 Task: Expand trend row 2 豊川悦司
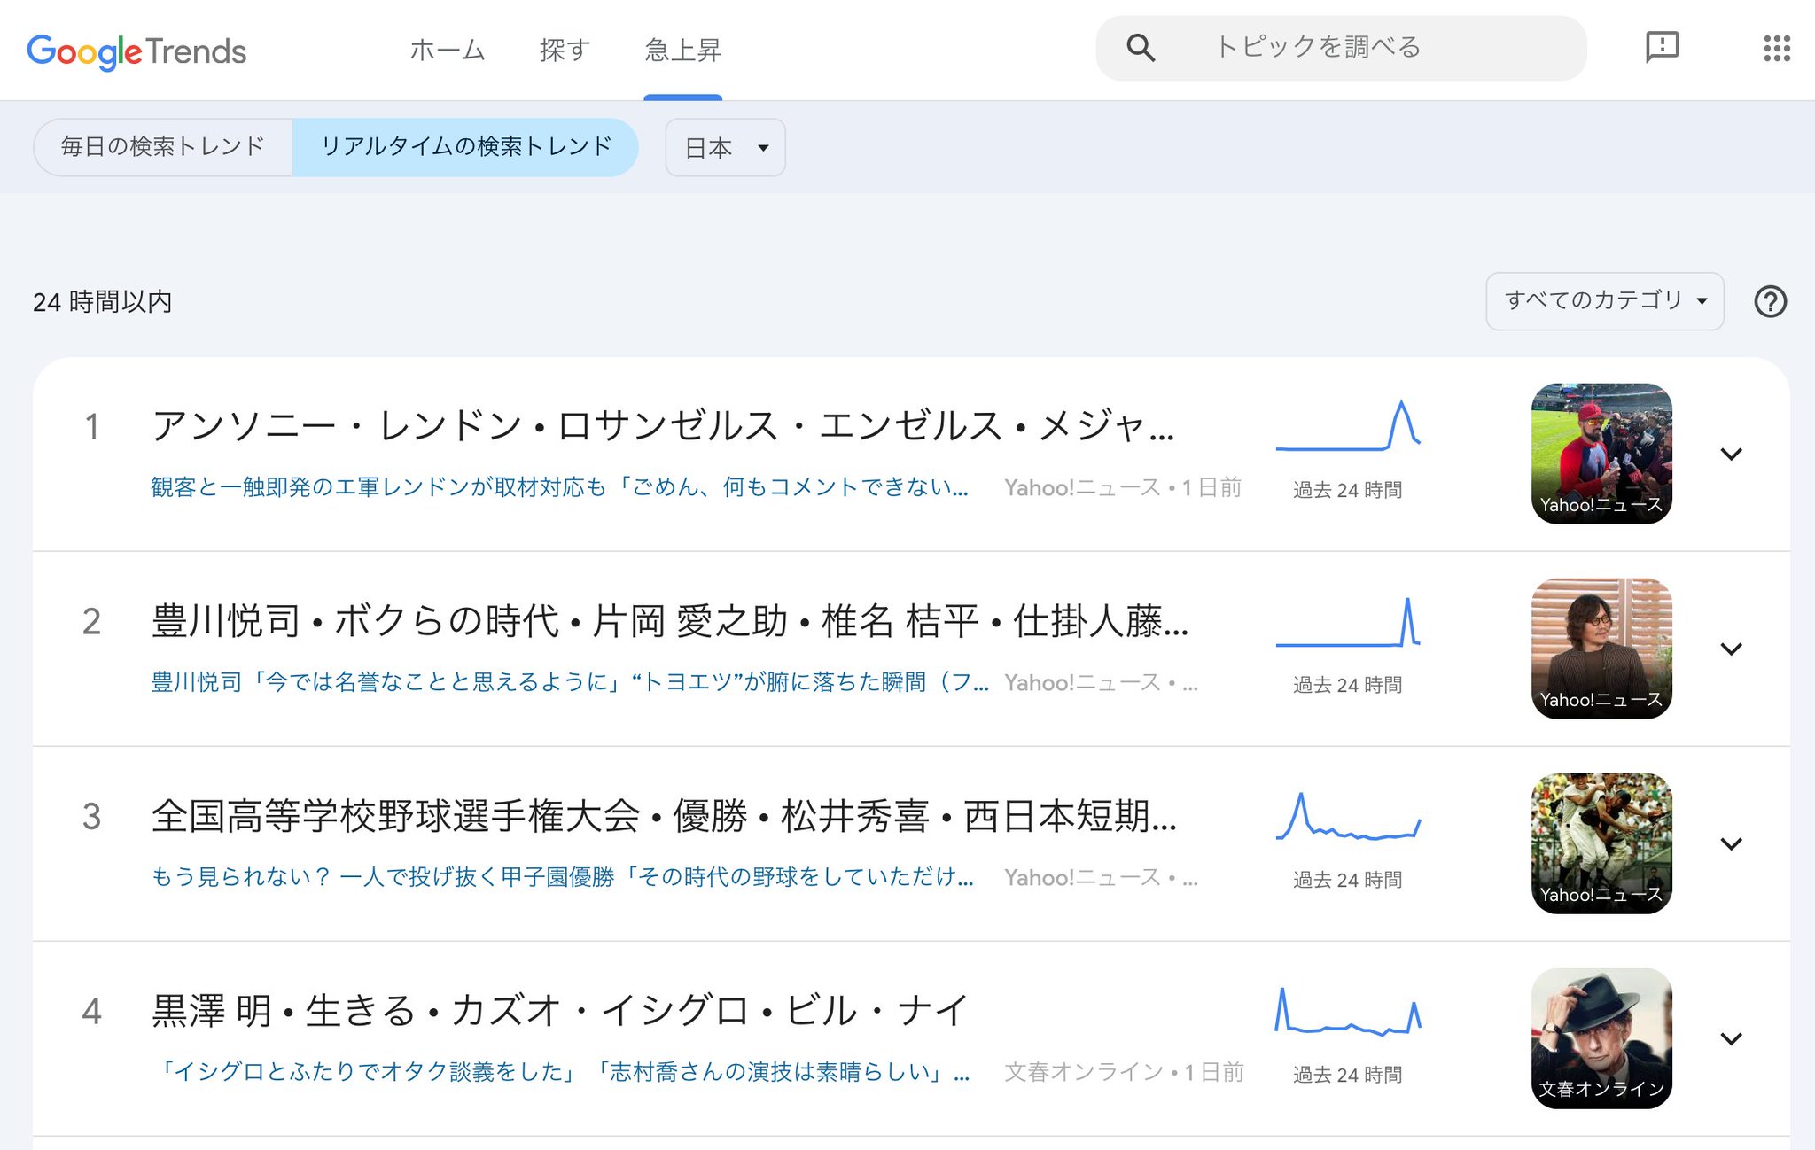(1731, 649)
